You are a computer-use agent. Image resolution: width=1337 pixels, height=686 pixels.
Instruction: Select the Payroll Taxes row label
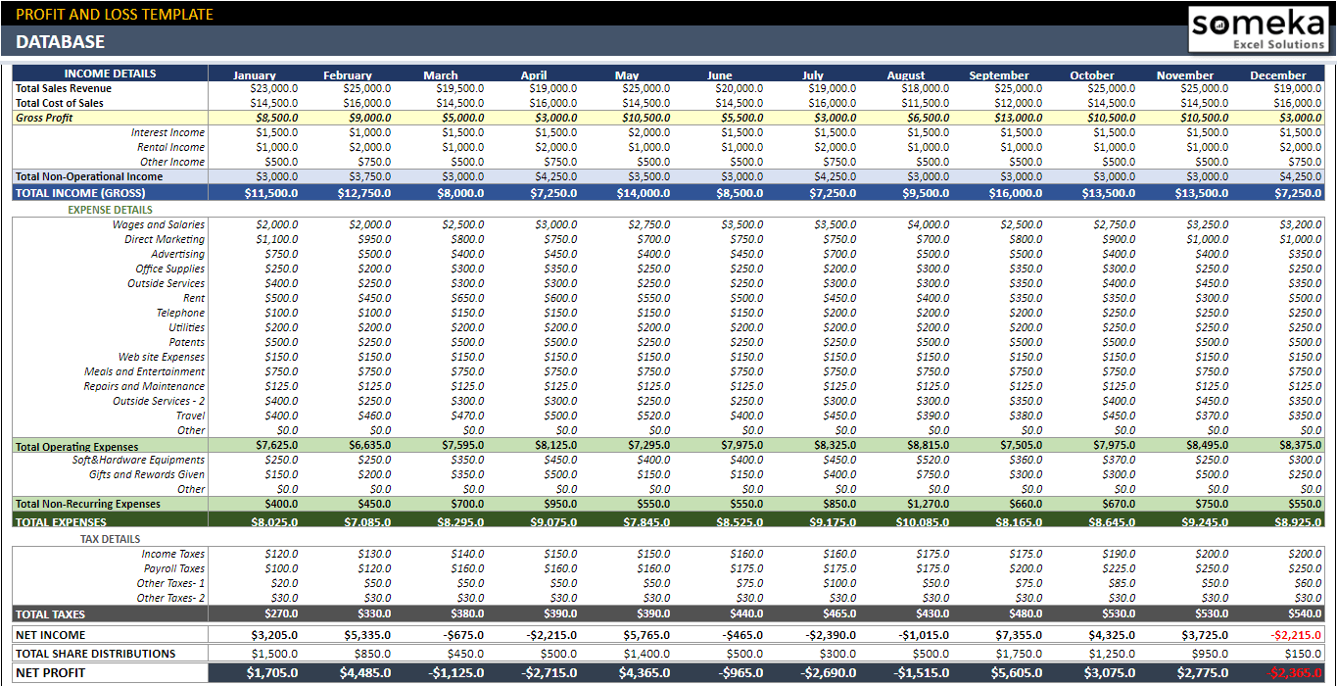(174, 568)
